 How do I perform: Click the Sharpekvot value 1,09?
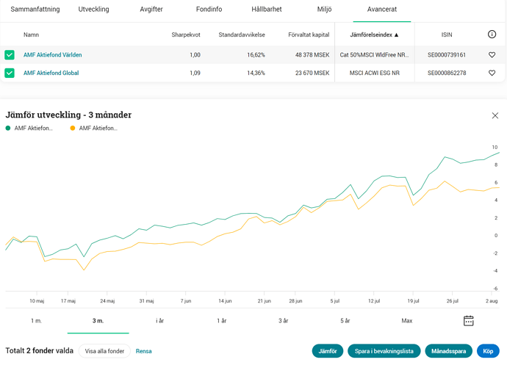tap(195, 73)
